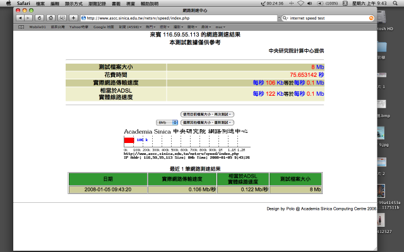Open the 檔案 (File) menu
The height and width of the screenshot is (252, 404).
(40, 4)
